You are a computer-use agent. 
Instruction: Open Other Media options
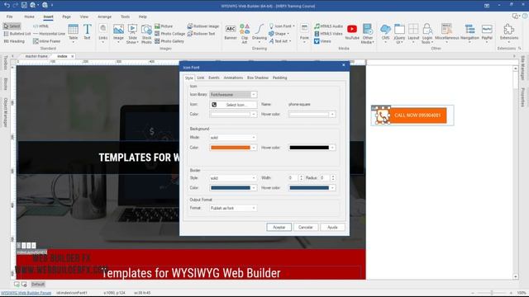click(367, 34)
